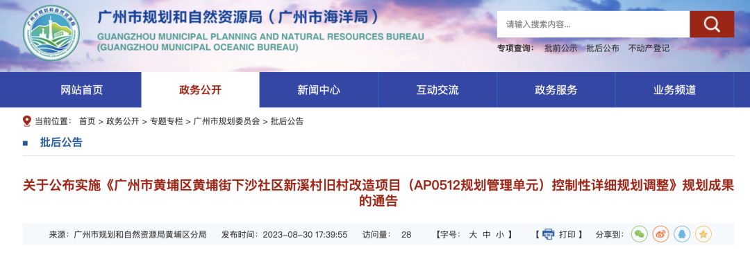Click 批后公告 in the breadcrumb

(x=287, y=122)
